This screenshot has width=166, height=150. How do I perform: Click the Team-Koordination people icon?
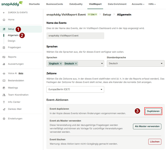coord(4,95)
